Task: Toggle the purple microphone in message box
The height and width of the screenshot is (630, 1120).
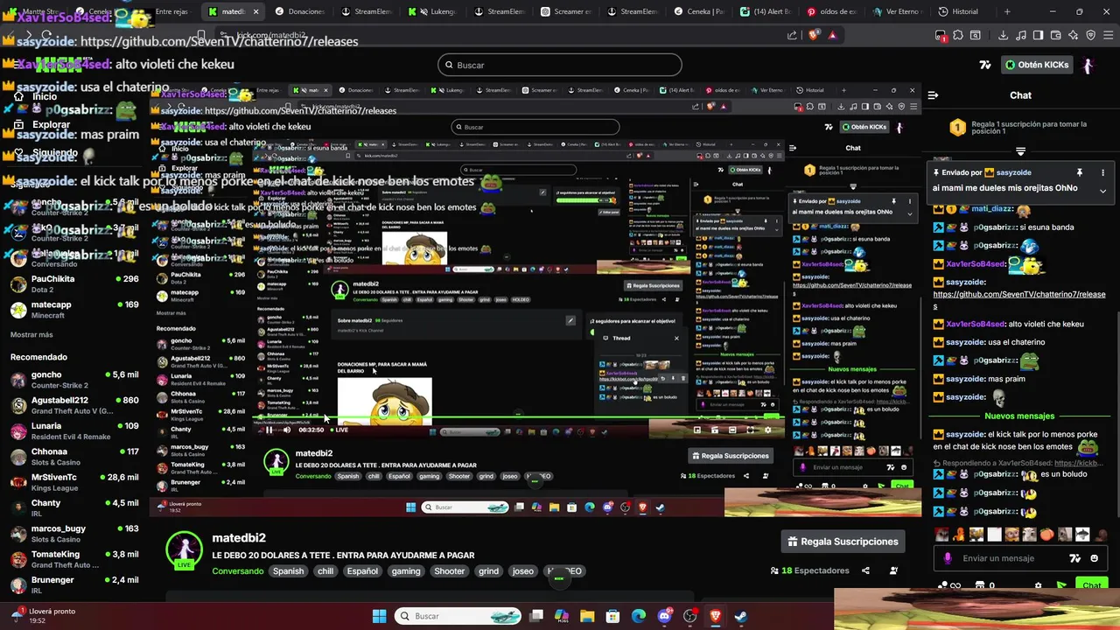Action: (948, 558)
